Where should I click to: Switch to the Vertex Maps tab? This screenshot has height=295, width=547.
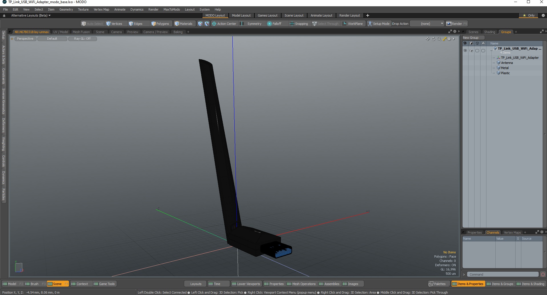[512, 233]
